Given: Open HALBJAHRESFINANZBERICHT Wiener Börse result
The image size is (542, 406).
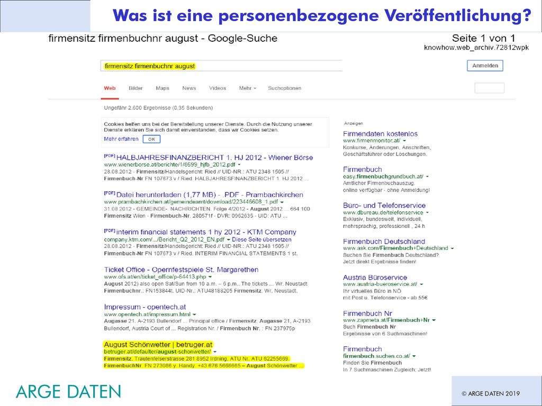Looking at the screenshot, I should click(x=215, y=158).
